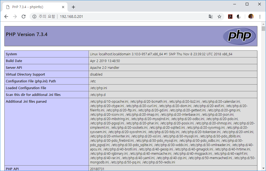266x171 pixels.
Task: Click the /etc/php.d value
Action: [x=98, y=95]
